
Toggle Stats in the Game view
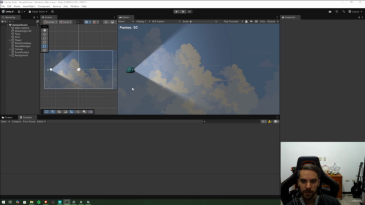[x=262, y=22]
